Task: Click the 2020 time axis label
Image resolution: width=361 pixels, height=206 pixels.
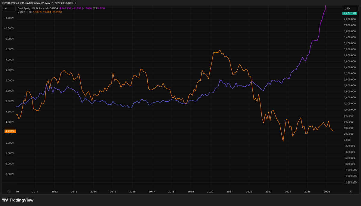Action: click(x=210, y=191)
